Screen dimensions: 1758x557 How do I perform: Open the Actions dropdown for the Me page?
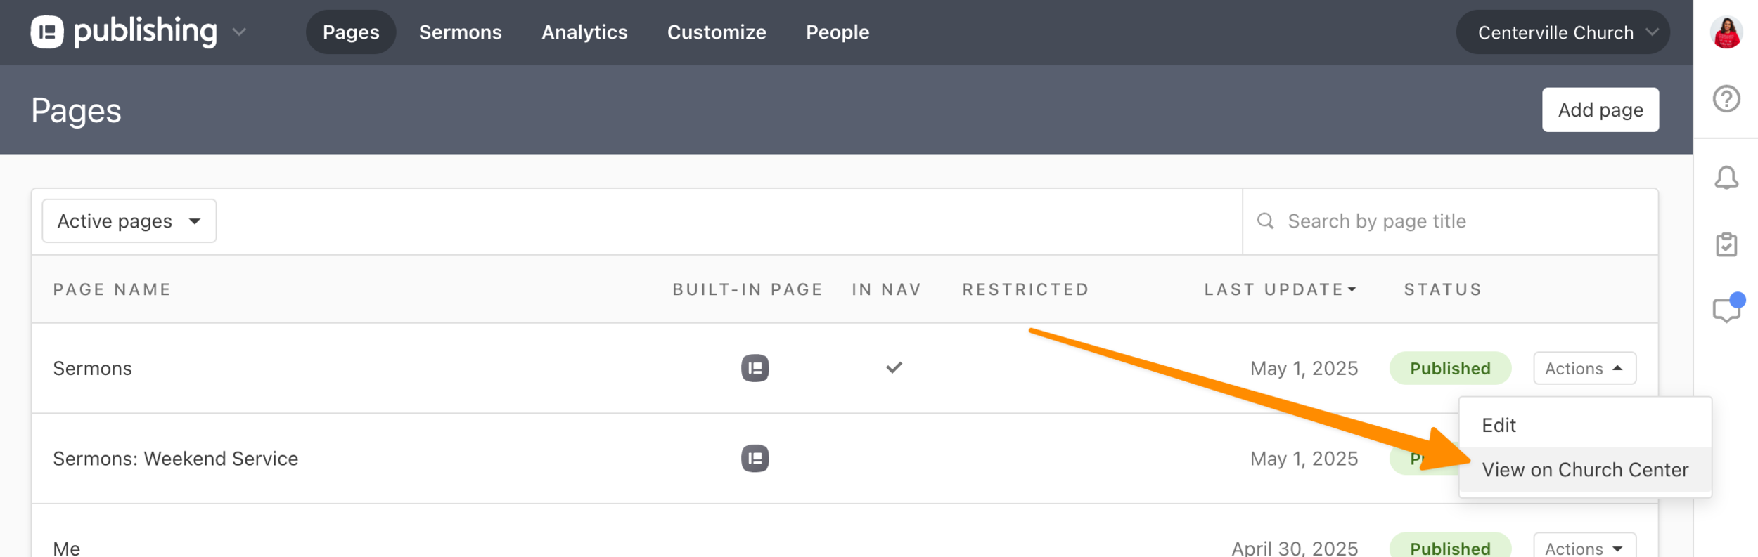point(1584,546)
